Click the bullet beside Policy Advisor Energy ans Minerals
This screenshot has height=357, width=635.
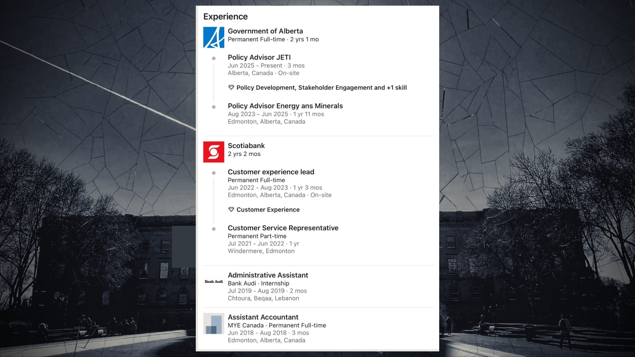coord(214,107)
